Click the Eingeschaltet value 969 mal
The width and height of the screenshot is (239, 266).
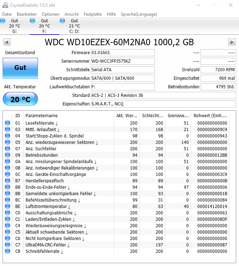[x=218, y=78]
